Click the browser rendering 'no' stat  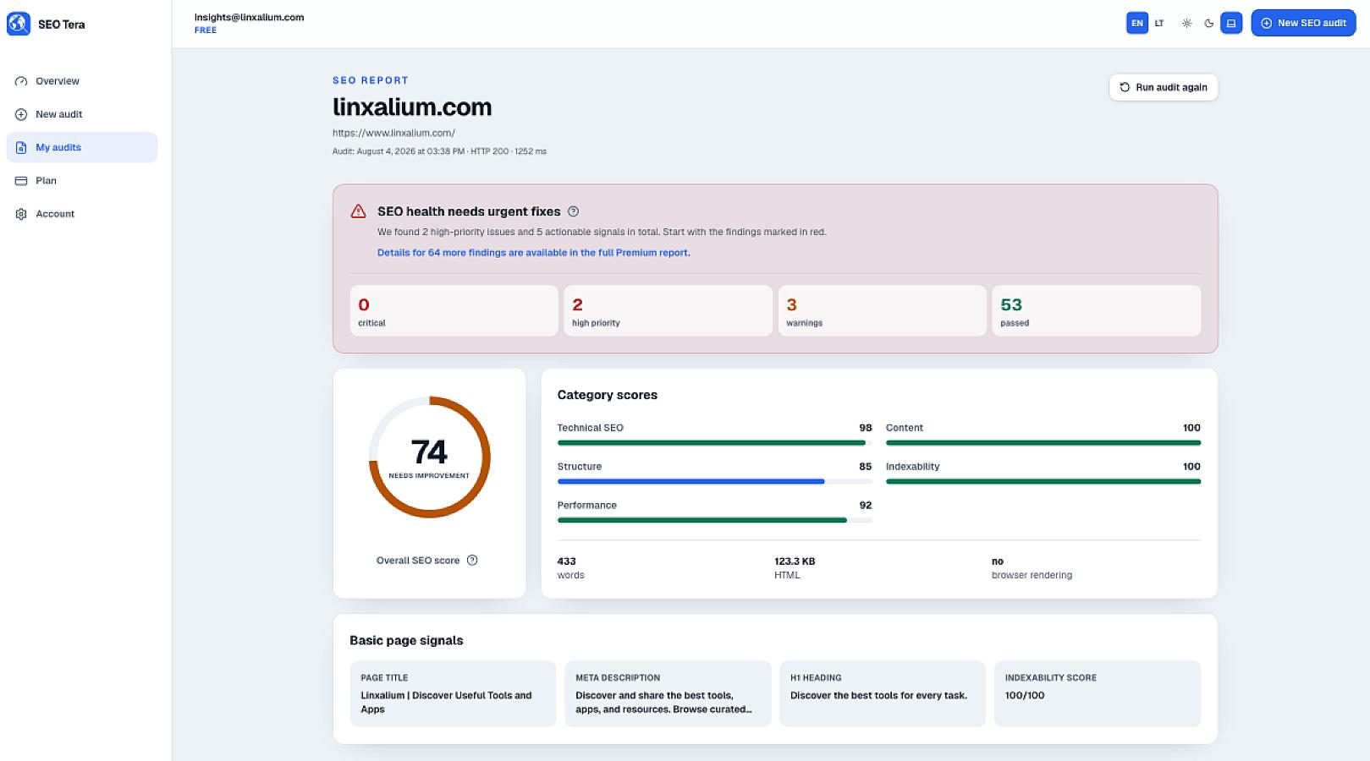(1032, 567)
